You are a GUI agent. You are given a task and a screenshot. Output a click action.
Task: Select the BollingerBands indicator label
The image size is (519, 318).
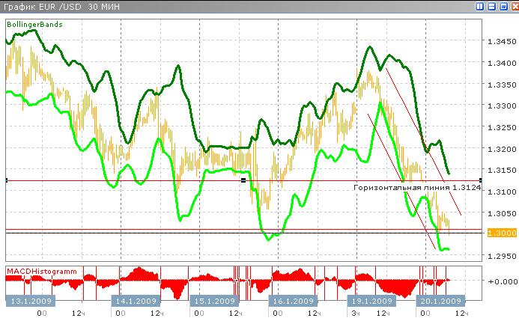coord(34,25)
